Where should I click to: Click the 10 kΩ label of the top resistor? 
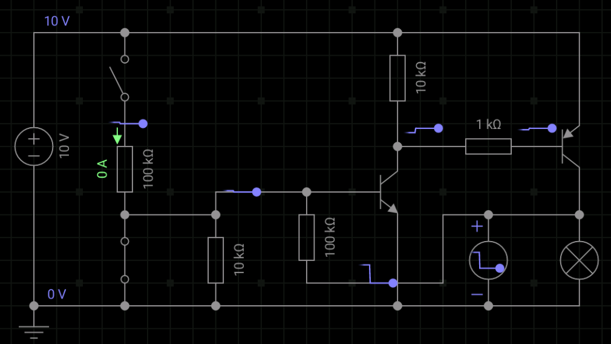[x=421, y=78]
